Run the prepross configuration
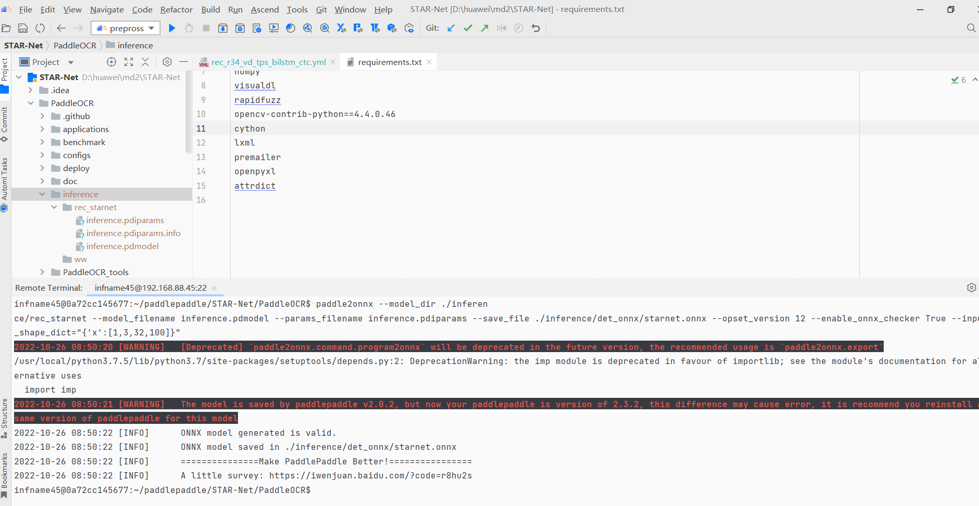979x506 pixels. pos(172,28)
